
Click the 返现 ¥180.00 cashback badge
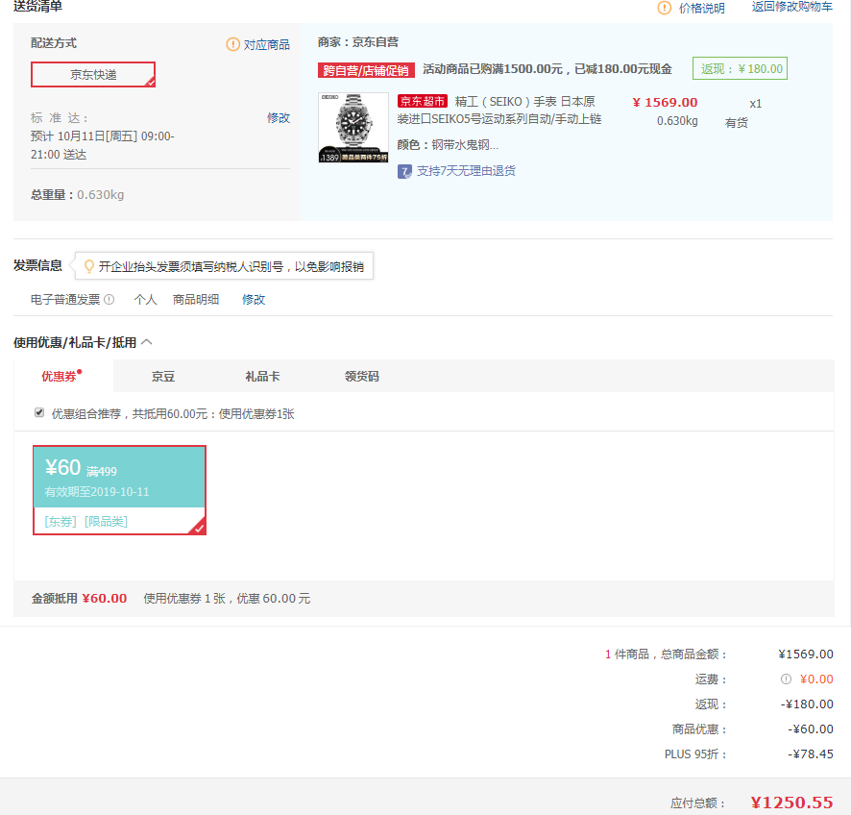740,68
